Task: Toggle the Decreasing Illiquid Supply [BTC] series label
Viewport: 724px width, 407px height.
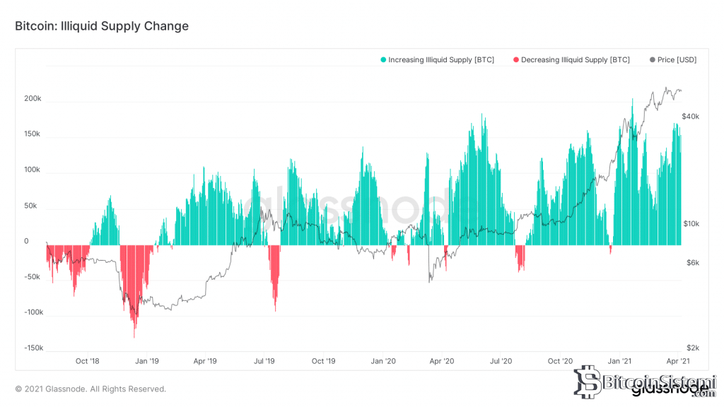Action: pos(576,60)
